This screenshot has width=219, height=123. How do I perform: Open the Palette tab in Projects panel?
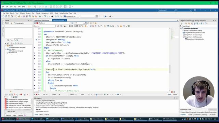pyautogui.click(x=190, y=115)
